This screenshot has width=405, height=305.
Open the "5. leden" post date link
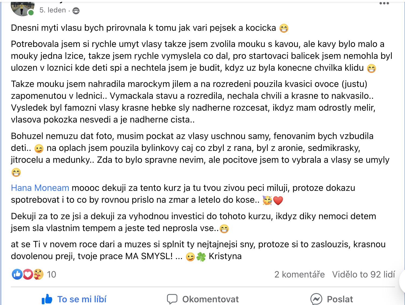click(x=53, y=10)
